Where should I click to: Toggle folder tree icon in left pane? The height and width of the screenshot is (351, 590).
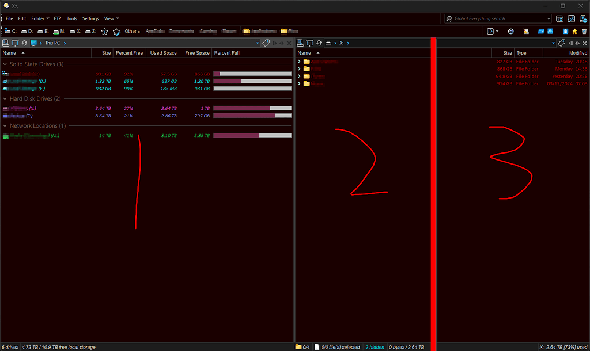tap(6, 43)
